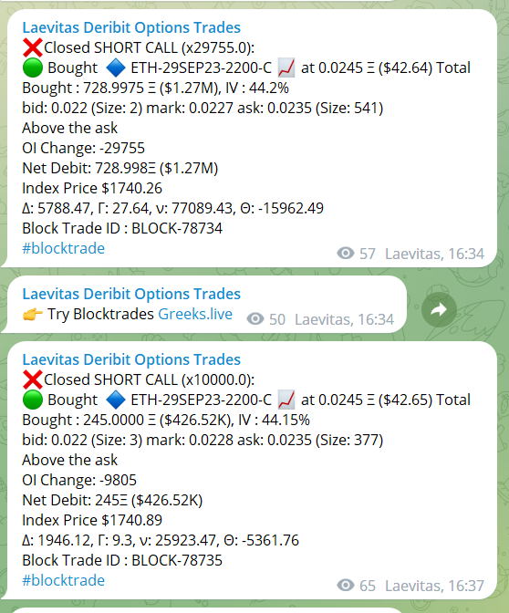Click the views eye icon showing 57
The width and height of the screenshot is (509, 613).
(346, 254)
